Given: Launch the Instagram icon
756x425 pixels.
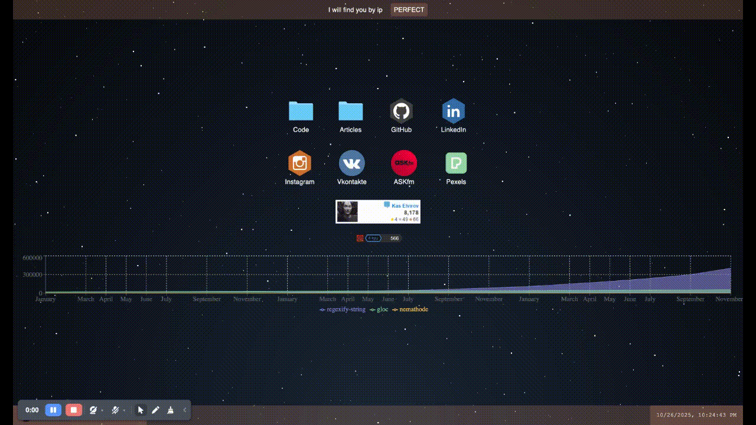Looking at the screenshot, I should 299,164.
